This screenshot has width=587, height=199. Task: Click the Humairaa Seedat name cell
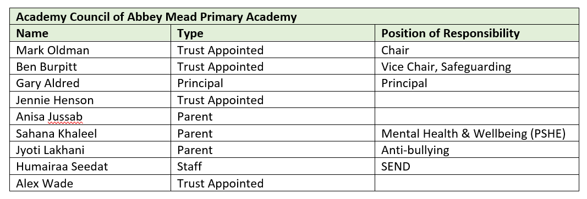click(90, 166)
